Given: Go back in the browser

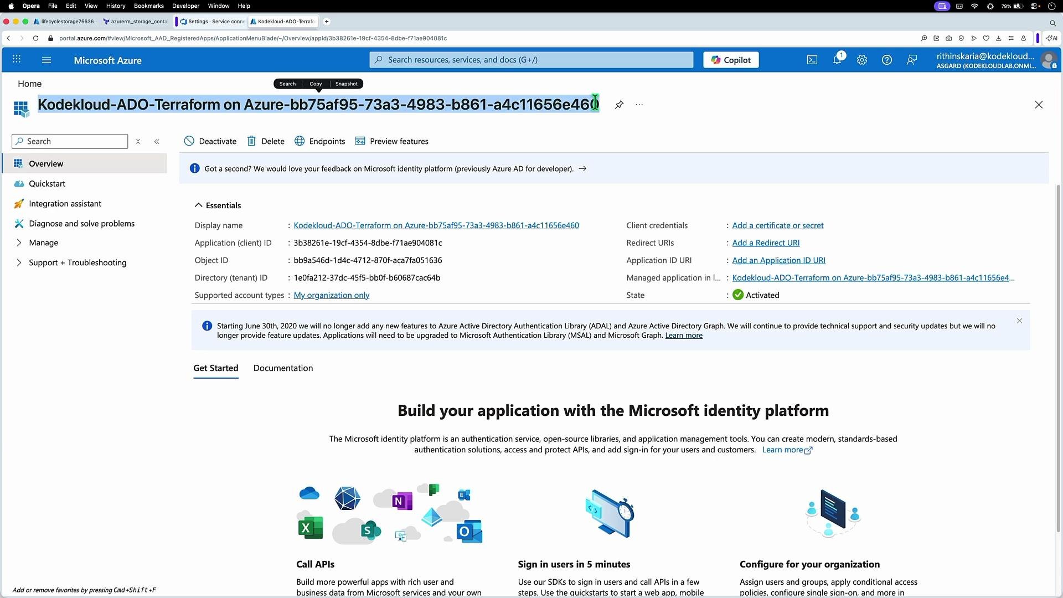Looking at the screenshot, I should click(x=8, y=38).
